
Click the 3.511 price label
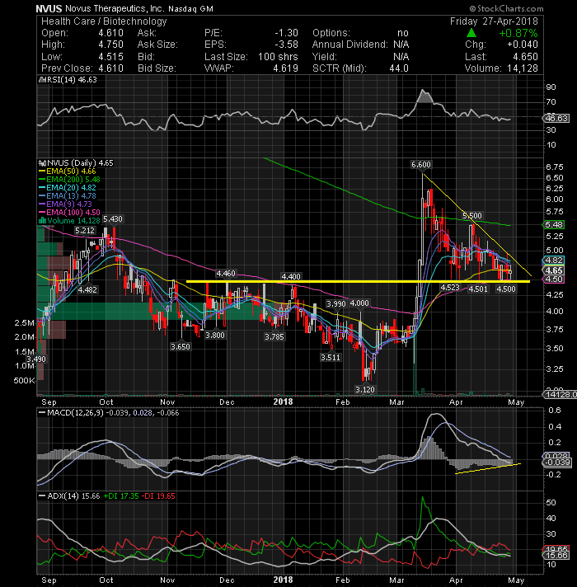(331, 358)
